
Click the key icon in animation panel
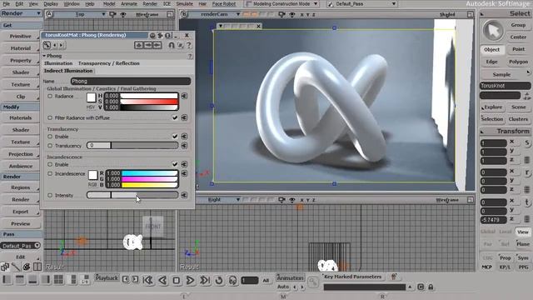313,282
